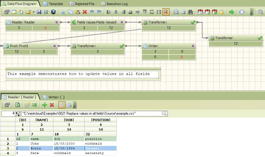Open Reader properties icon in lower toolbar

click(x=7, y=105)
